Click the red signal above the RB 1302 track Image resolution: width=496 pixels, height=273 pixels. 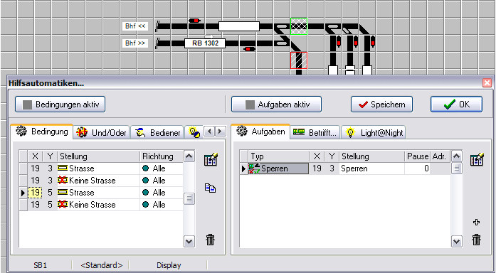click(x=194, y=21)
